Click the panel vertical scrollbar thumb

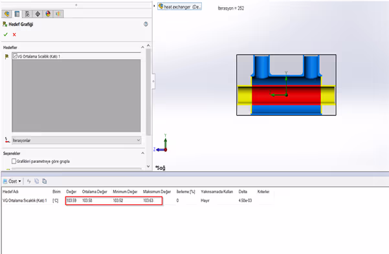(148, 92)
